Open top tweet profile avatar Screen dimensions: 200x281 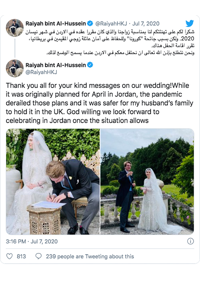click(x=15, y=28)
